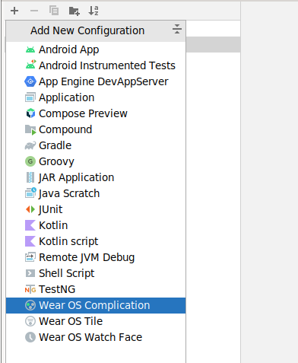Image resolution: width=298 pixels, height=363 pixels.
Task: Click the Compound folder icon
Action: pos(30,129)
